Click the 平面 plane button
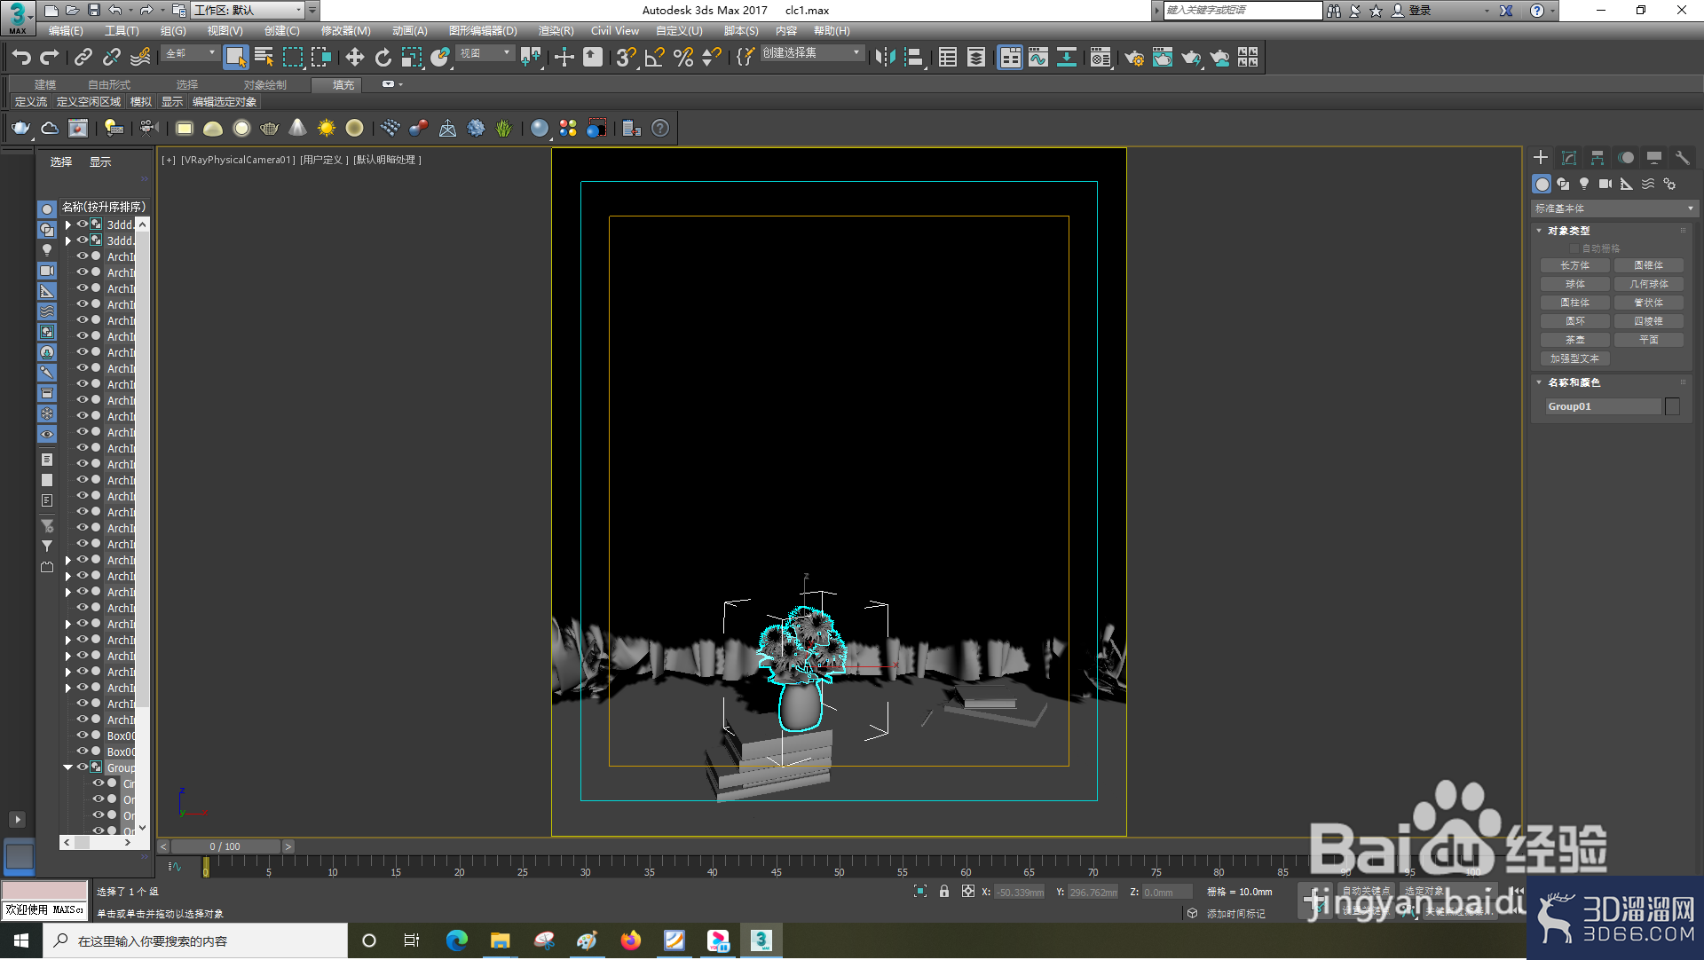This screenshot has width=1704, height=960. tap(1649, 340)
